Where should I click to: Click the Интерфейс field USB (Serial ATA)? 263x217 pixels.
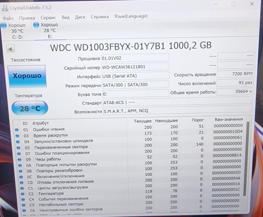click(x=135, y=76)
